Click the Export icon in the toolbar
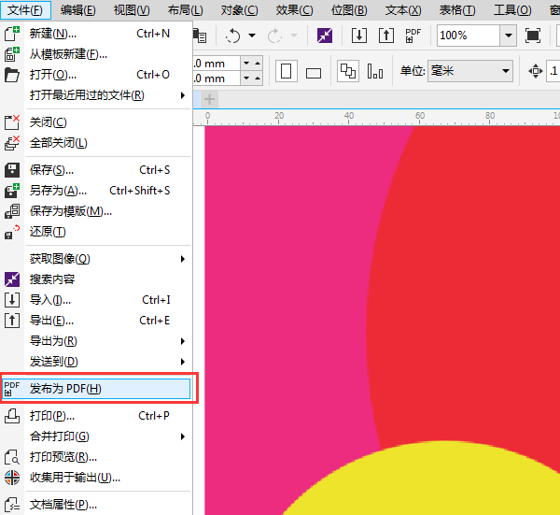The image size is (560, 515). point(386,36)
